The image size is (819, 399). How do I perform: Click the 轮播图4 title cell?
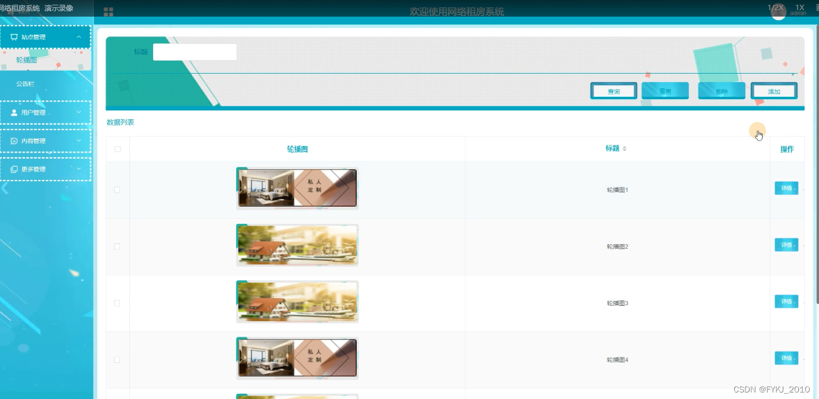click(617, 360)
